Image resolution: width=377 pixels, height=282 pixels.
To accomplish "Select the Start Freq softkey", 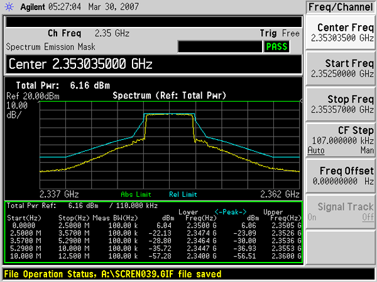I will coord(341,68).
